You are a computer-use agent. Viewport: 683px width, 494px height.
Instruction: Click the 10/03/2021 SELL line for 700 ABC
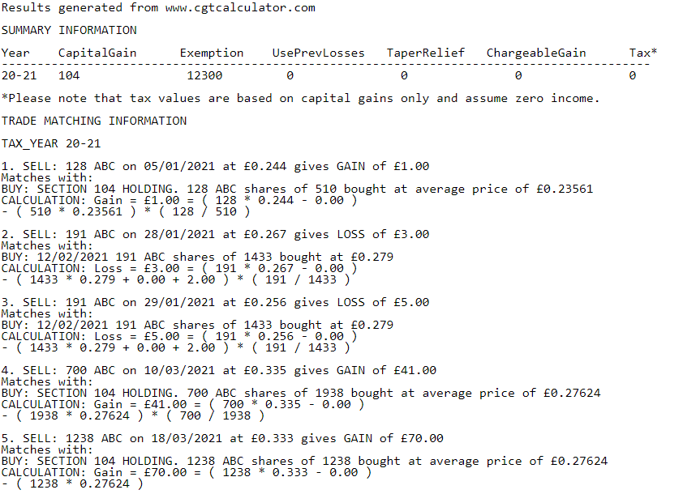(x=219, y=370)
